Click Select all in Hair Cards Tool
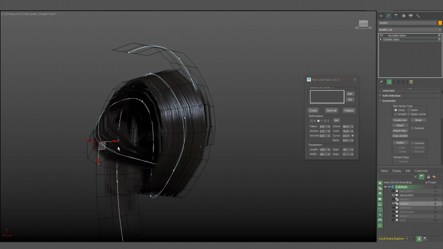Screen dimensions: 443x249 pyautogui.click(x=331, y=110)
